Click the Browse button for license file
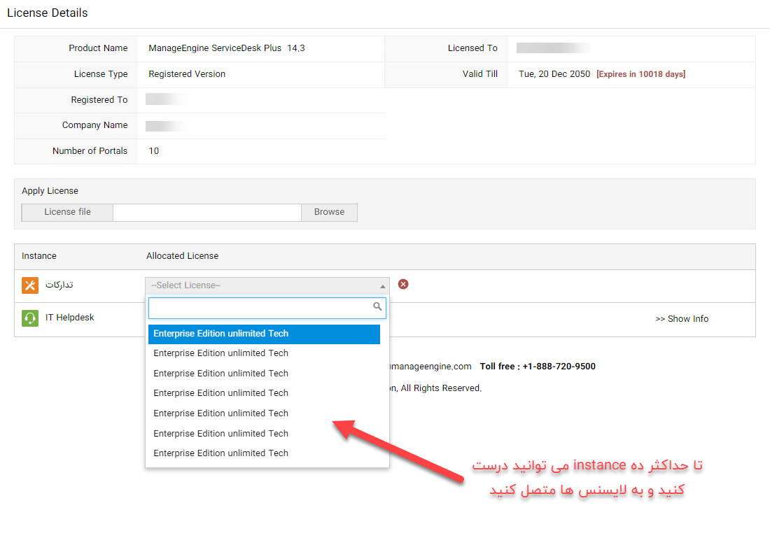The height and width of the screenshot is (559, 770). click(329, 212)
